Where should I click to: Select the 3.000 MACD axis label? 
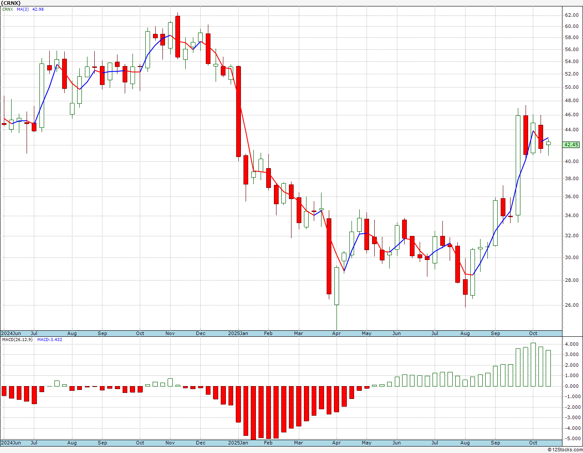click(572, 354)
